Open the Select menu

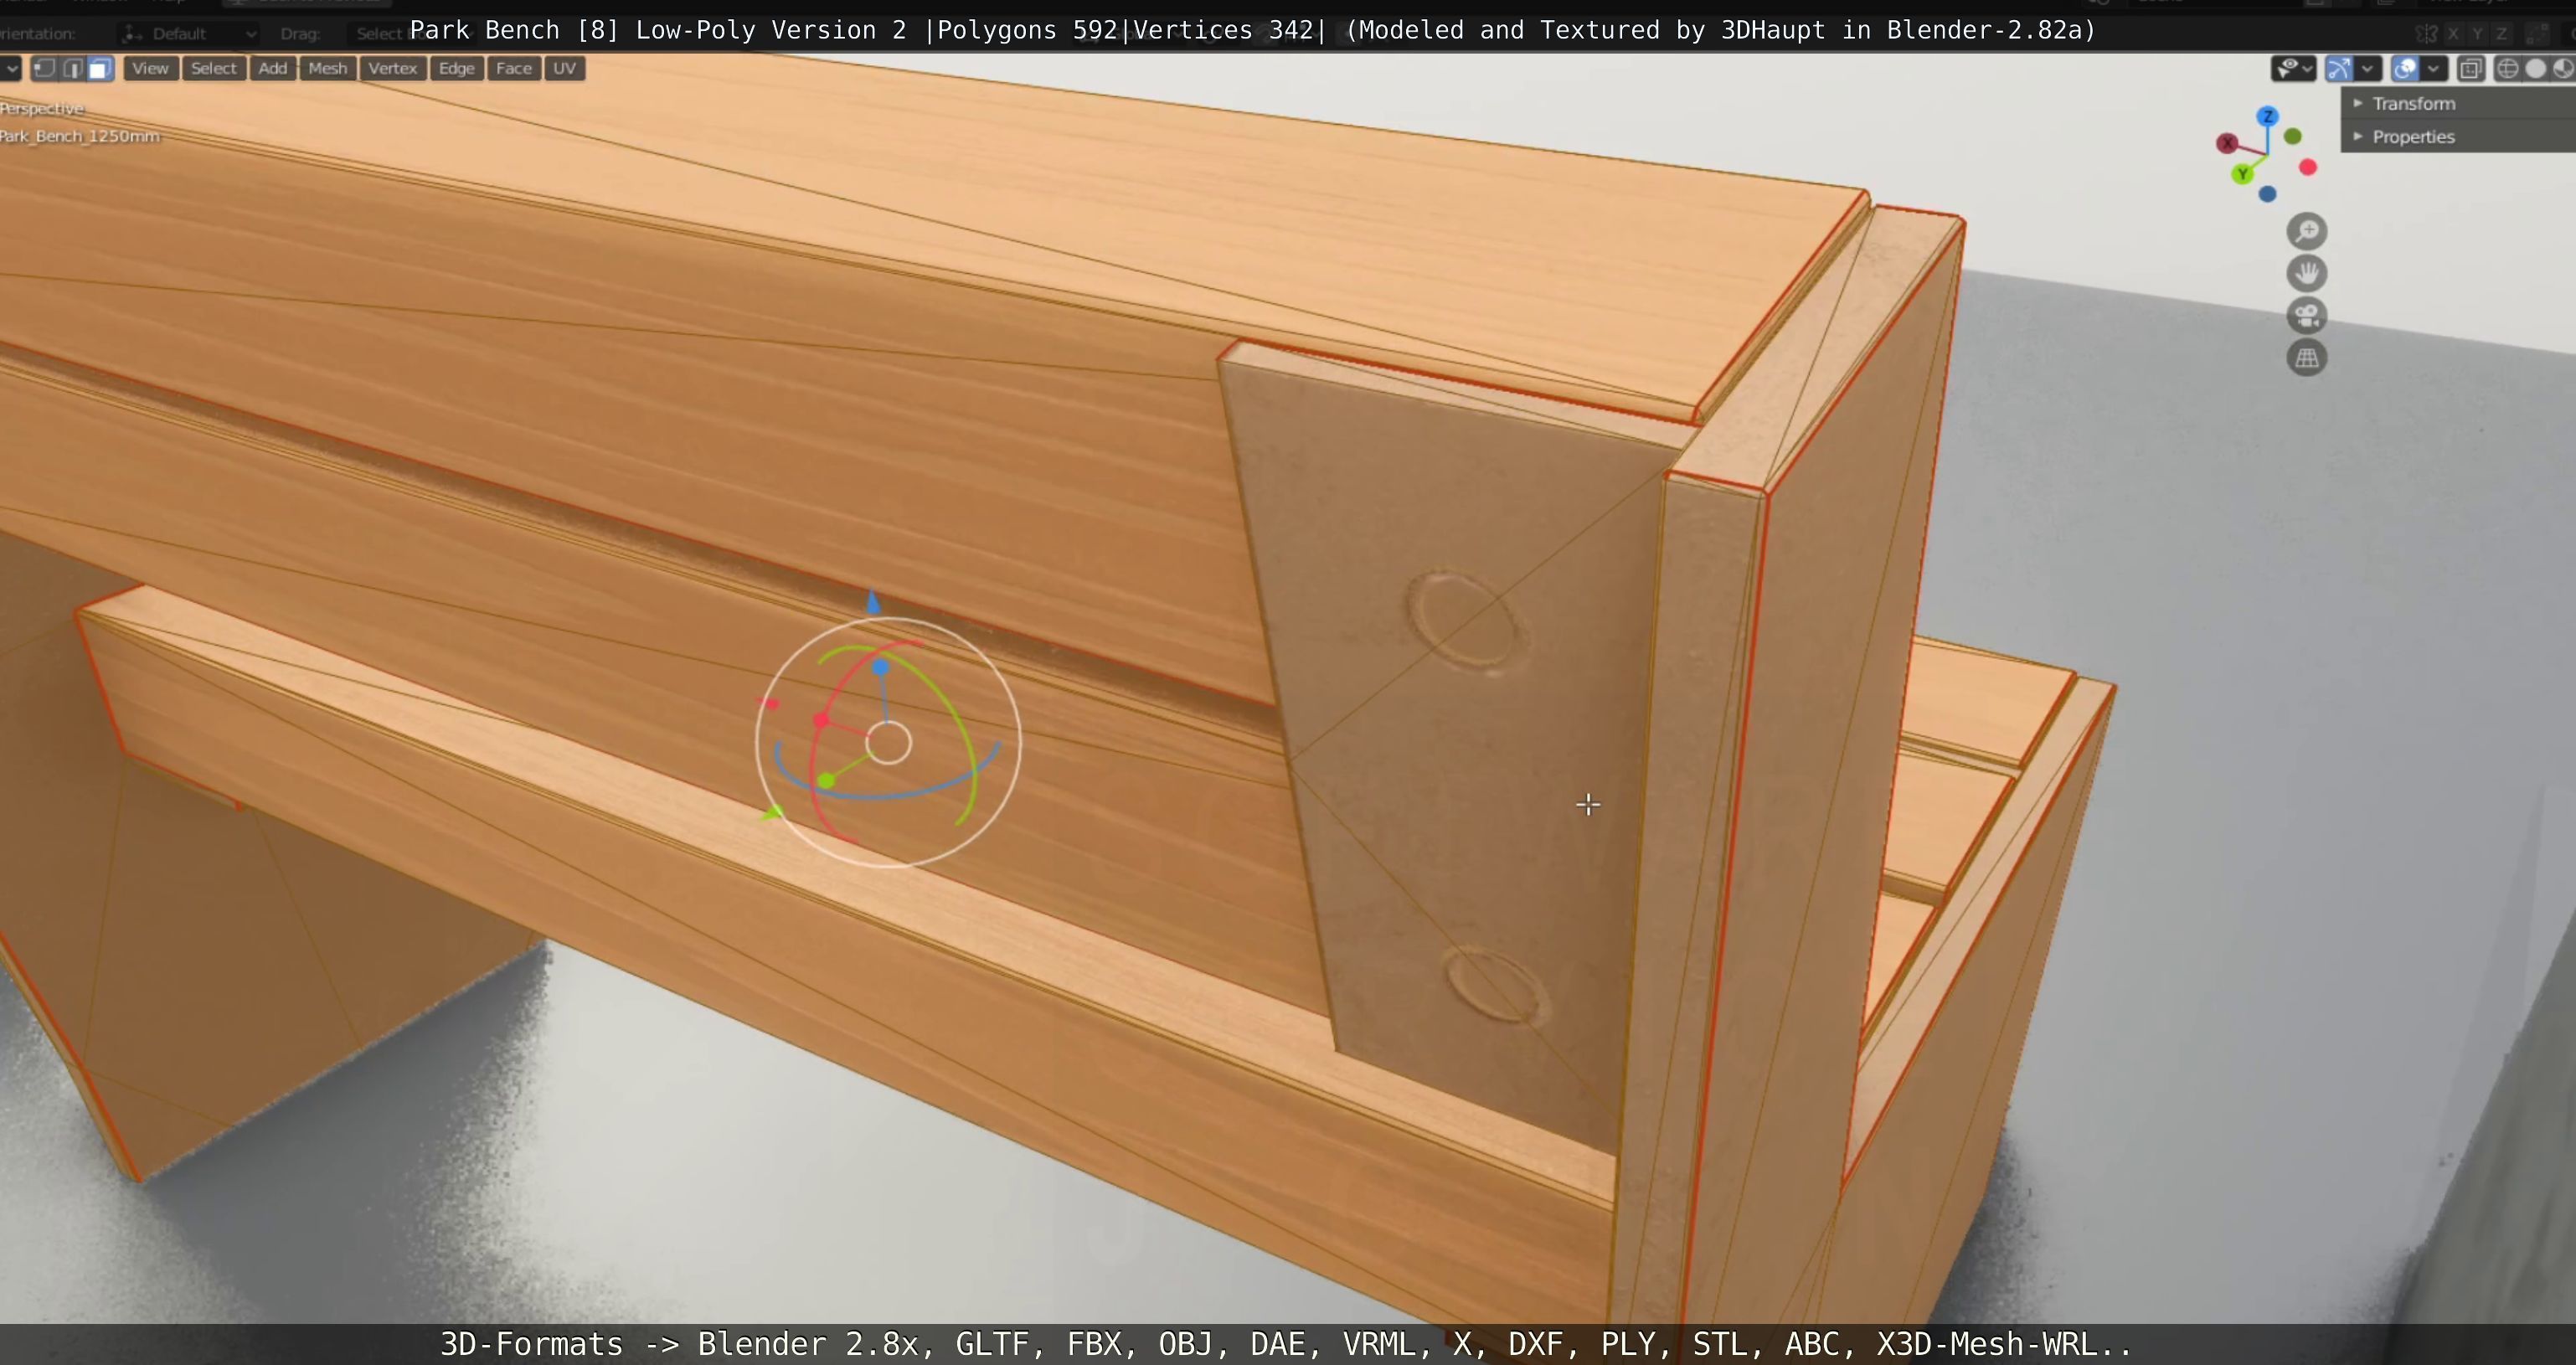214,68
